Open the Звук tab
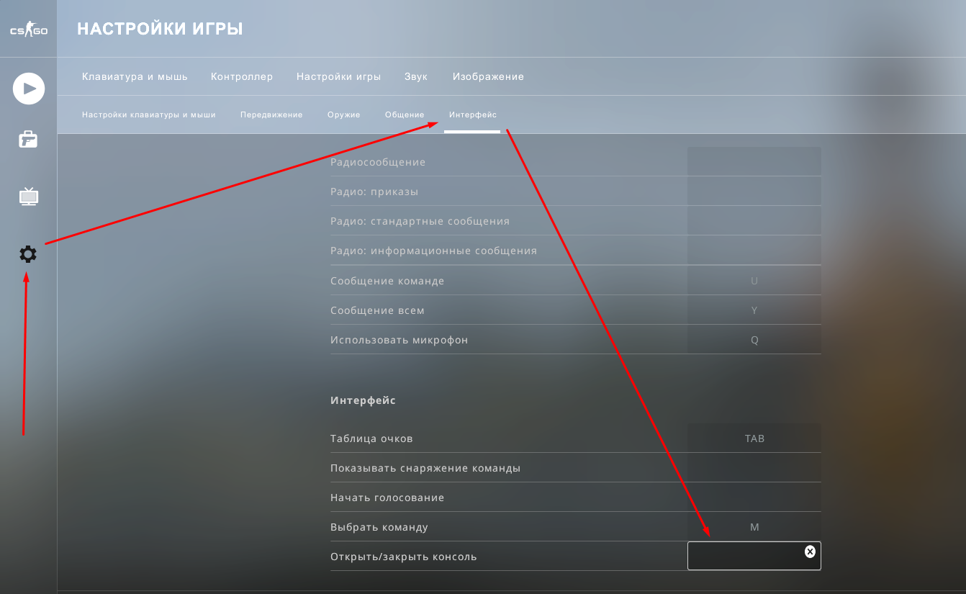This screenshot has width=966, height=594. (x=416, y=76)
